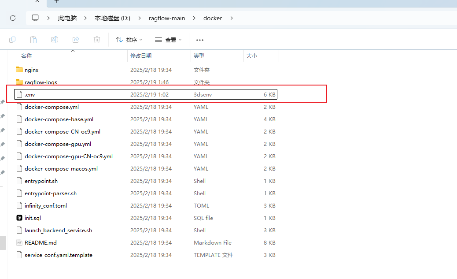
Task: Select infinity_conf.toml file icon
Action: pyautogui.click(x=19, y=205)
